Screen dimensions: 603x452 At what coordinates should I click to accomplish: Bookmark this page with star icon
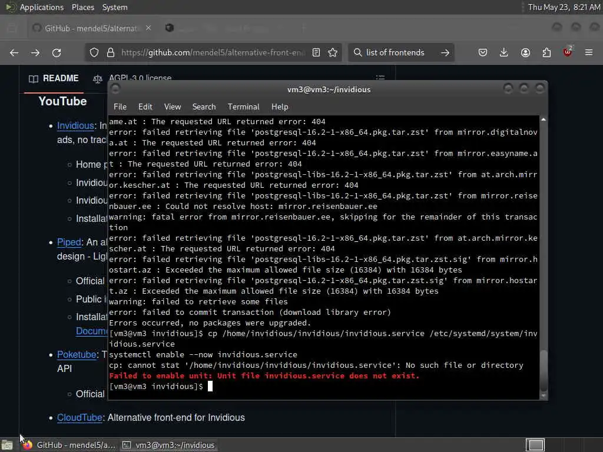pyautogui.click(x=333, y=52)
